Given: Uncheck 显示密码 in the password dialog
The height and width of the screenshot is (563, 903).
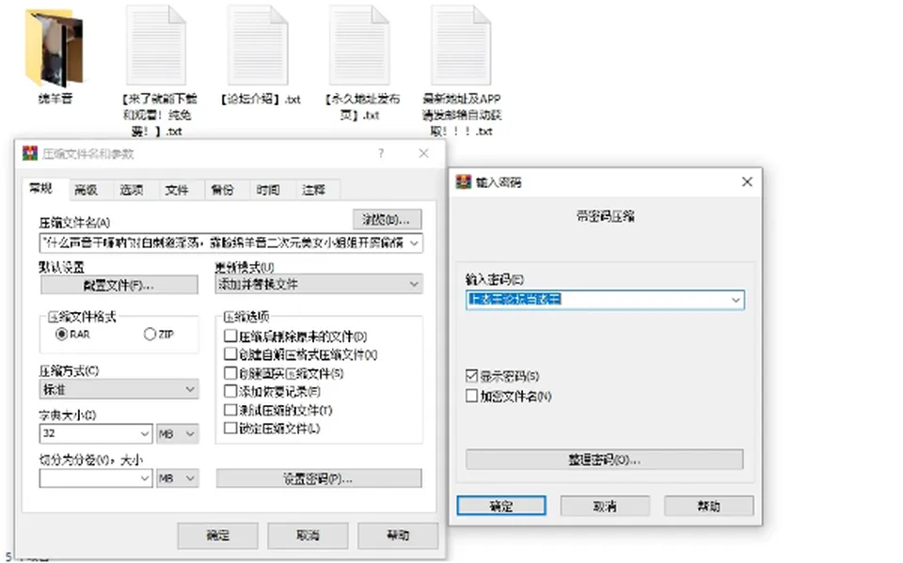Looking at the screenshot, I should click(x=471, y=376).
